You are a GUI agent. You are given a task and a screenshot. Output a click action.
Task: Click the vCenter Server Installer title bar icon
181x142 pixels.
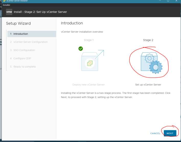pyautogui.click(x=4, y=1)
